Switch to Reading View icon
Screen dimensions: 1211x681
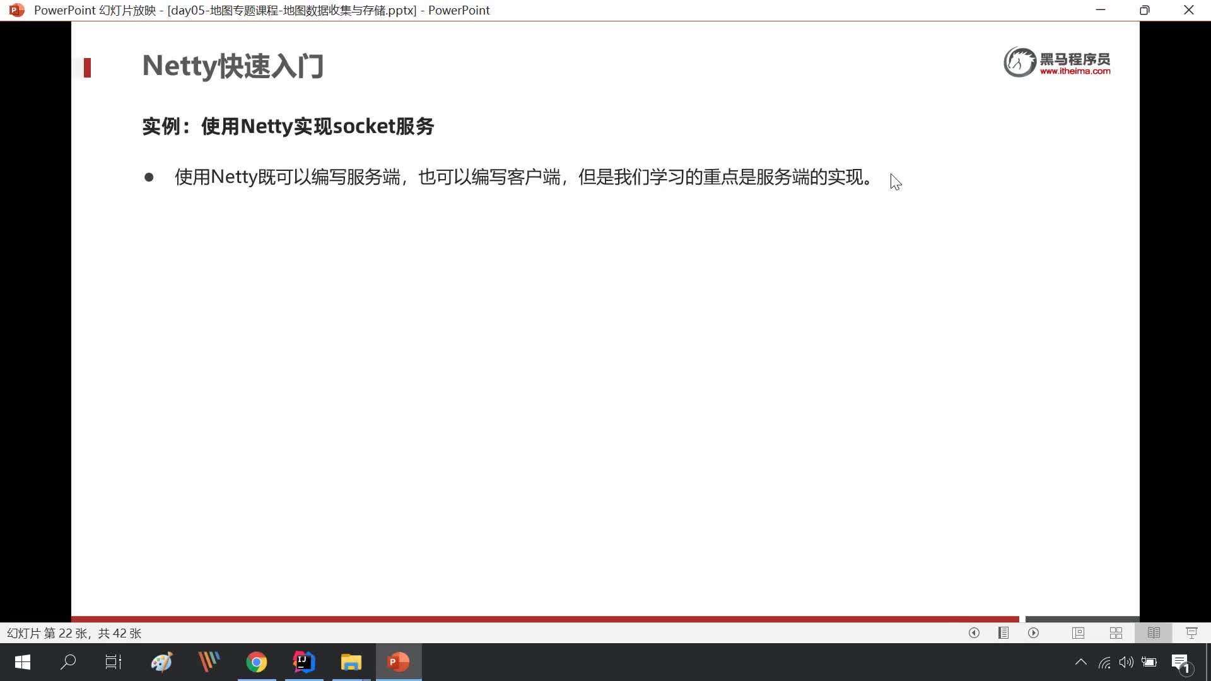click(x=1154, y=632)
